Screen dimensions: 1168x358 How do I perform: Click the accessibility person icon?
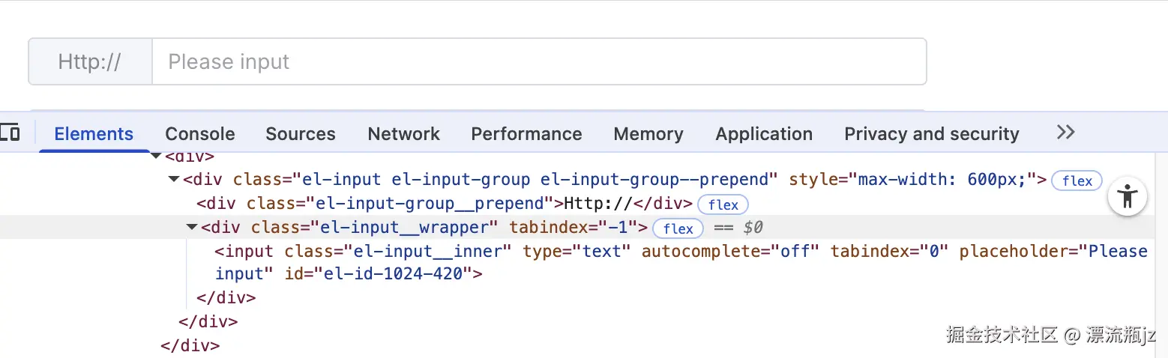pos(1127,197)
